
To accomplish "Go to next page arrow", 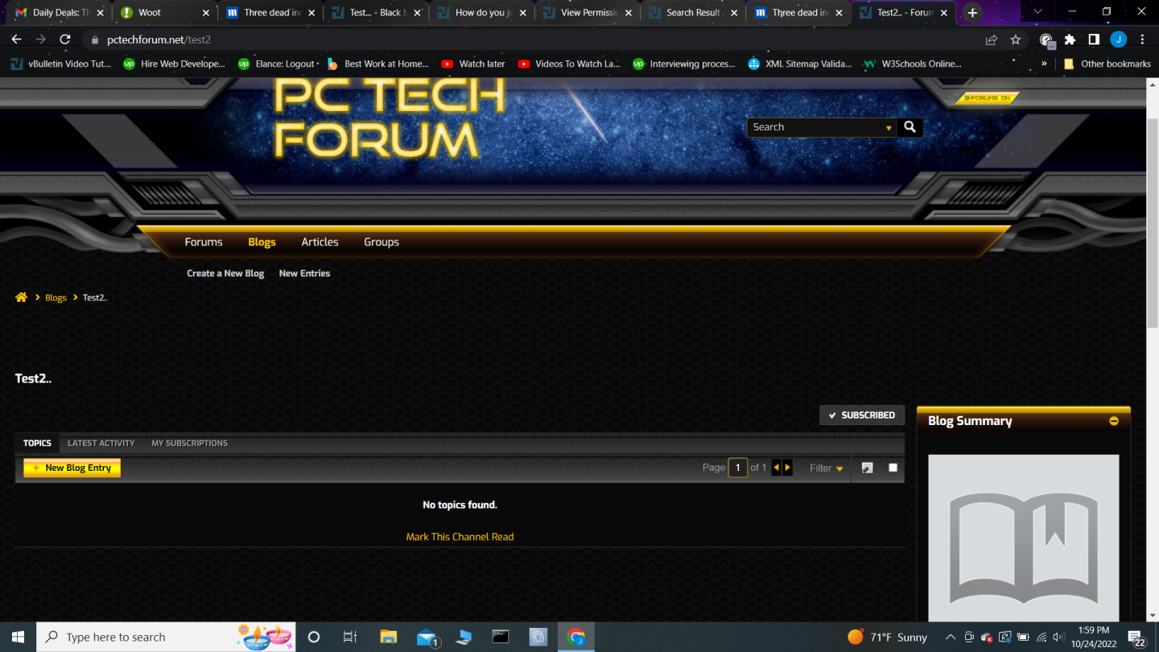I will [787, 468].
